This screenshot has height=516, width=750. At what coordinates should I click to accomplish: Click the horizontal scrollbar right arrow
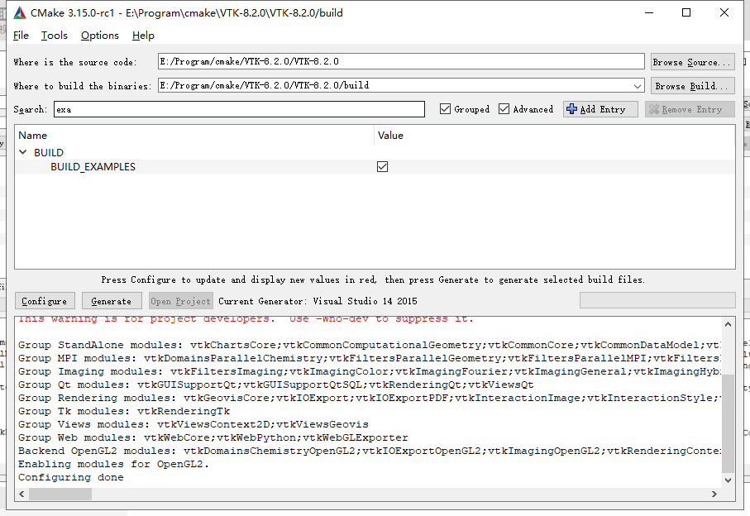tap(714, 494)
